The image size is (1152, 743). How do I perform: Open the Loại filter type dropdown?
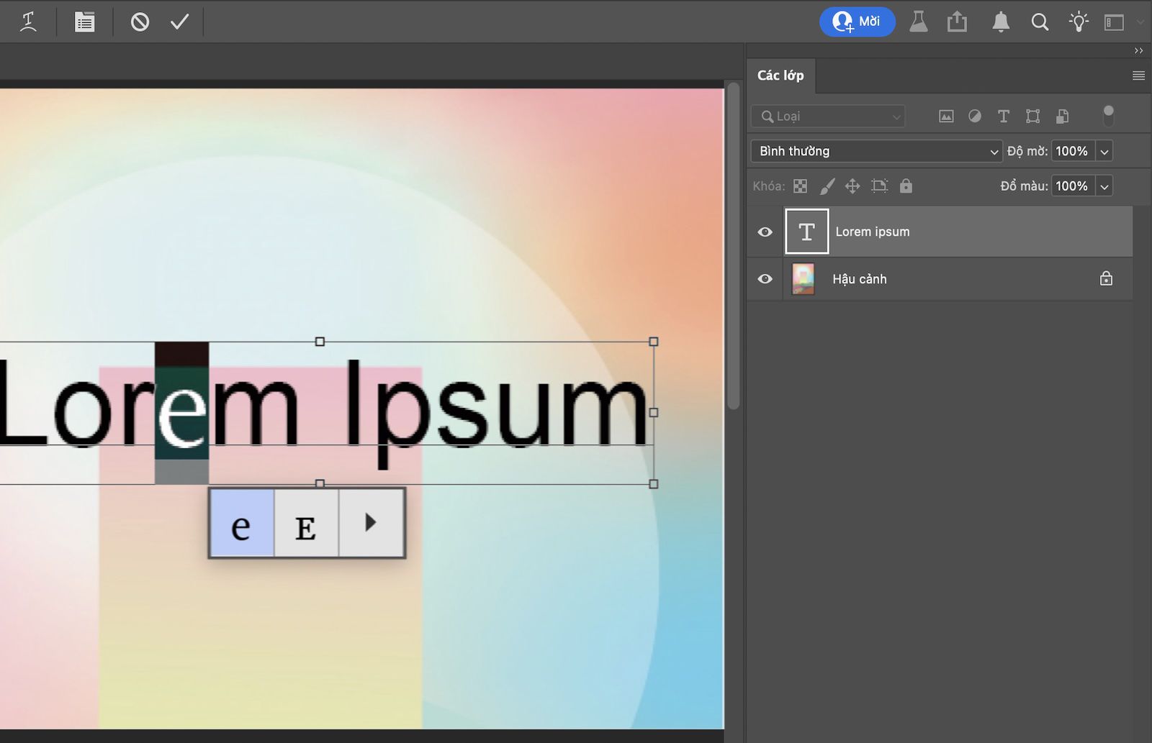[828, 116]
